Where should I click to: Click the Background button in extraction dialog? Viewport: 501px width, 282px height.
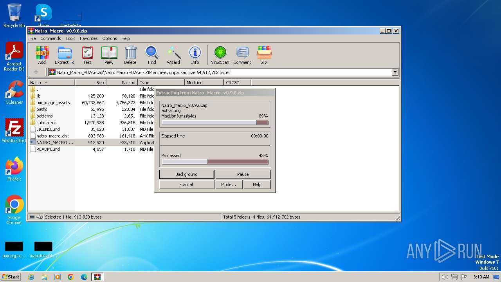187,174
